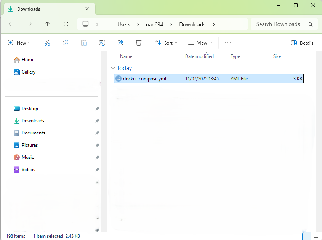Click the Share icon in toolbar
The image size is (322, 240).
point(120,43)
